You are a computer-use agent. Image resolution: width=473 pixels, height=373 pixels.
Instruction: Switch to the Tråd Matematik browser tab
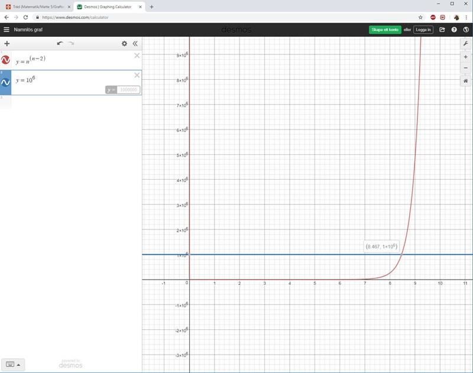36,7
